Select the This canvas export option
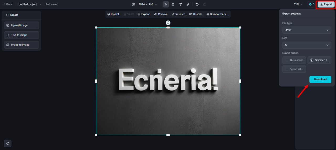Image resolution: width=336 pixels, height=150 pixels. 294,60
